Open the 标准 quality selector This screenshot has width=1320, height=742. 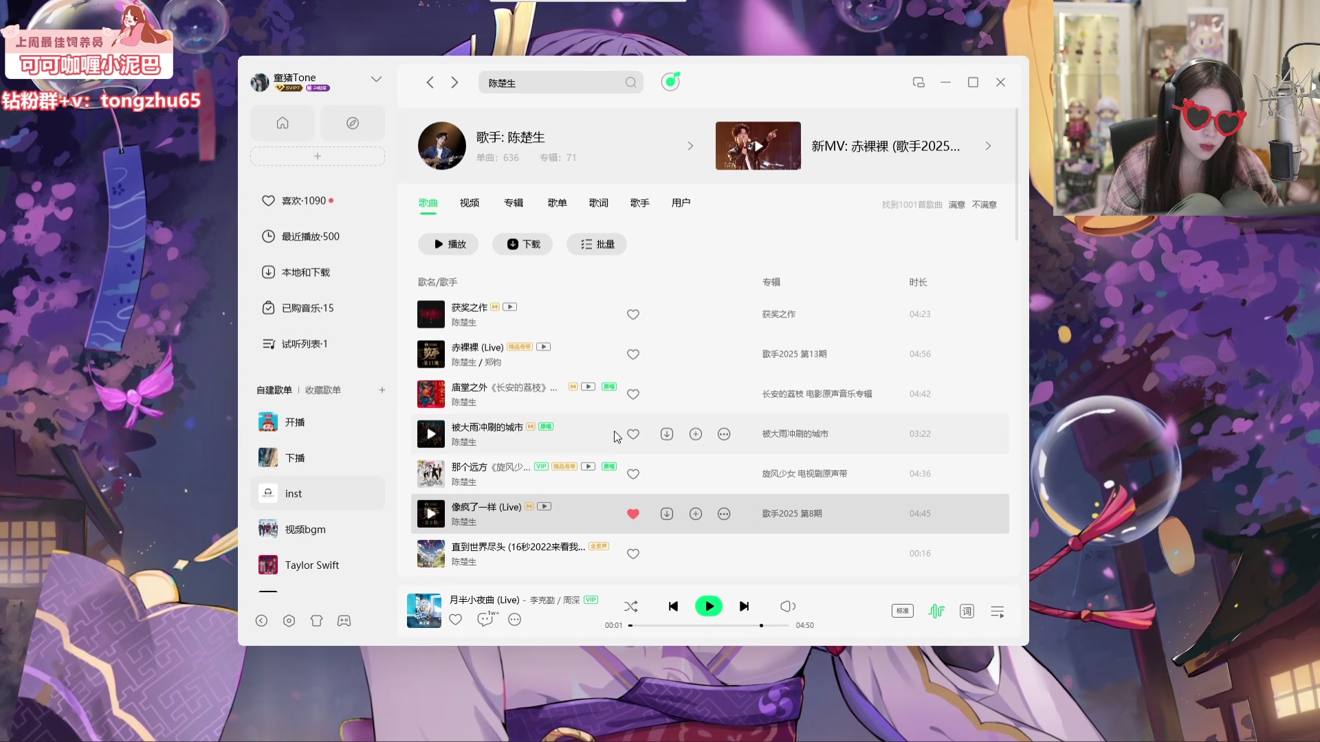coord(903,611)
